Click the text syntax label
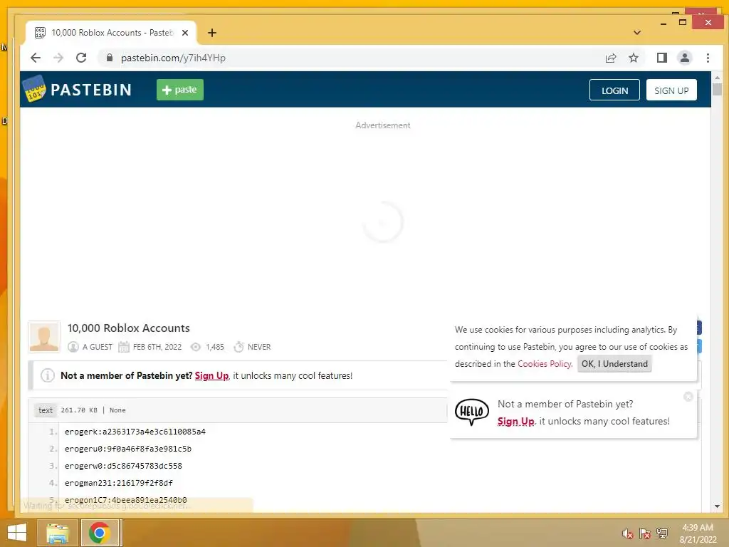The width and height of the screenshot is (729, 547). tap(46, 410)
